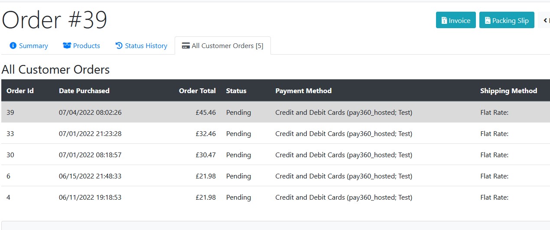Select order row 30
550x230 pixels.
point(276,155)
